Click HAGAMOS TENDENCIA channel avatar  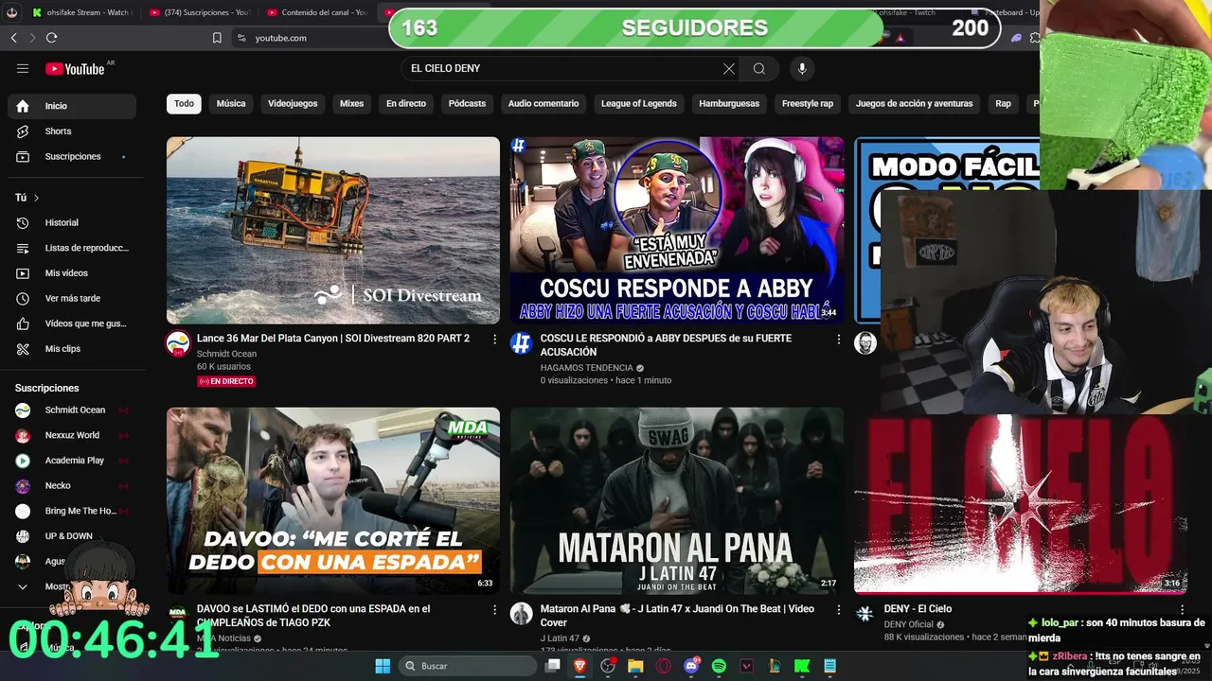(522, 343)
